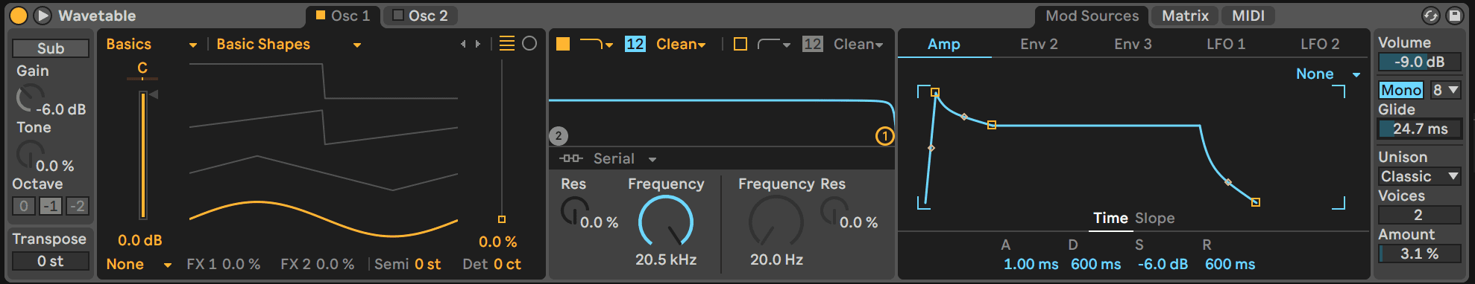Viewport: 1475px width, 284px height.
Task: Save the preset with the disk icon
Action: 1455,16
